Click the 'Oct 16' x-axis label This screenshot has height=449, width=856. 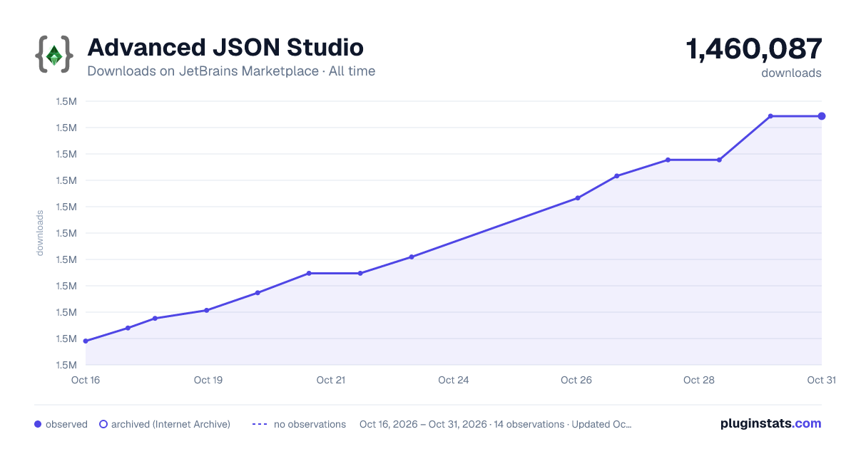[x=86, y=380]
